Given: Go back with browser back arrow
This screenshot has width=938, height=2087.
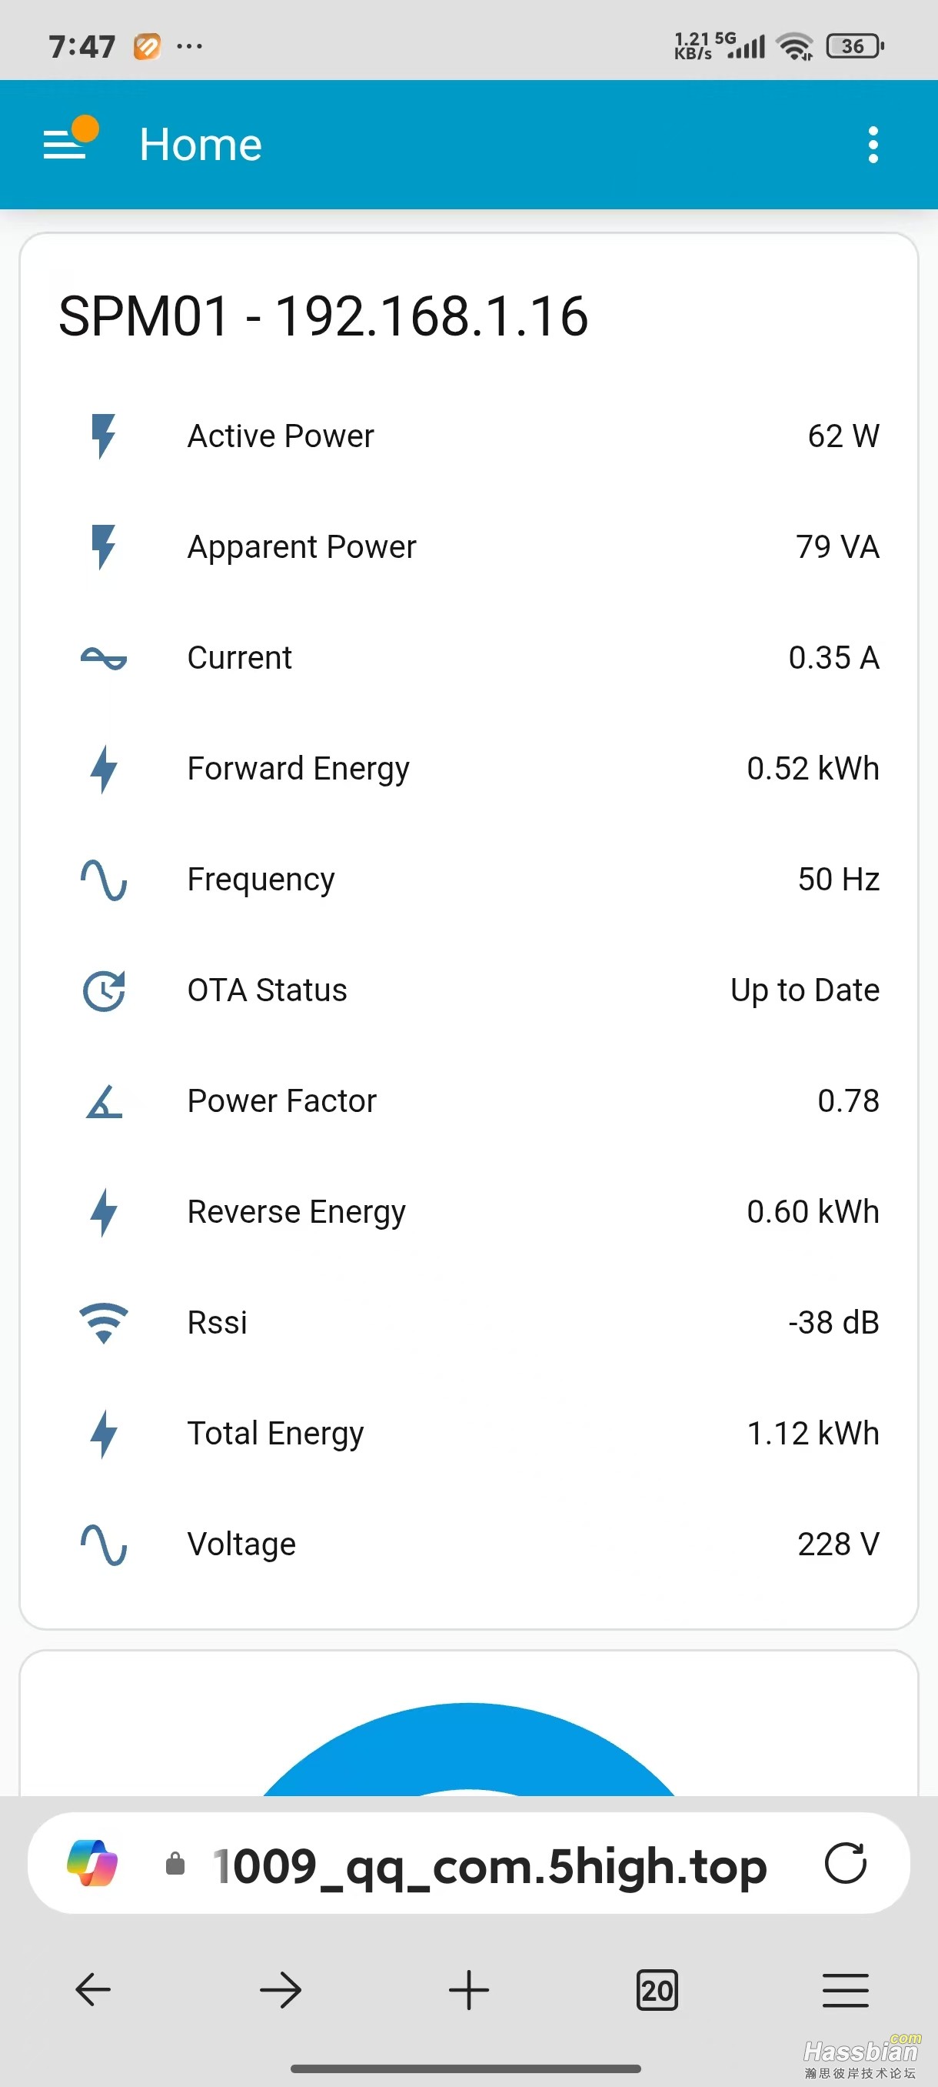Looking at the screenshot, I should [93, 1990].
